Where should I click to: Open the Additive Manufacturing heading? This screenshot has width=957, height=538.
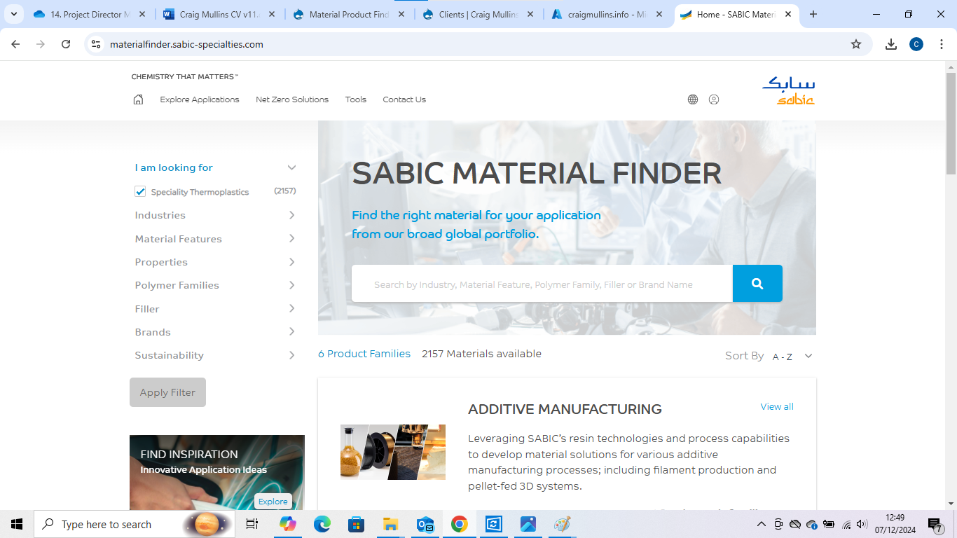[565, 409]
